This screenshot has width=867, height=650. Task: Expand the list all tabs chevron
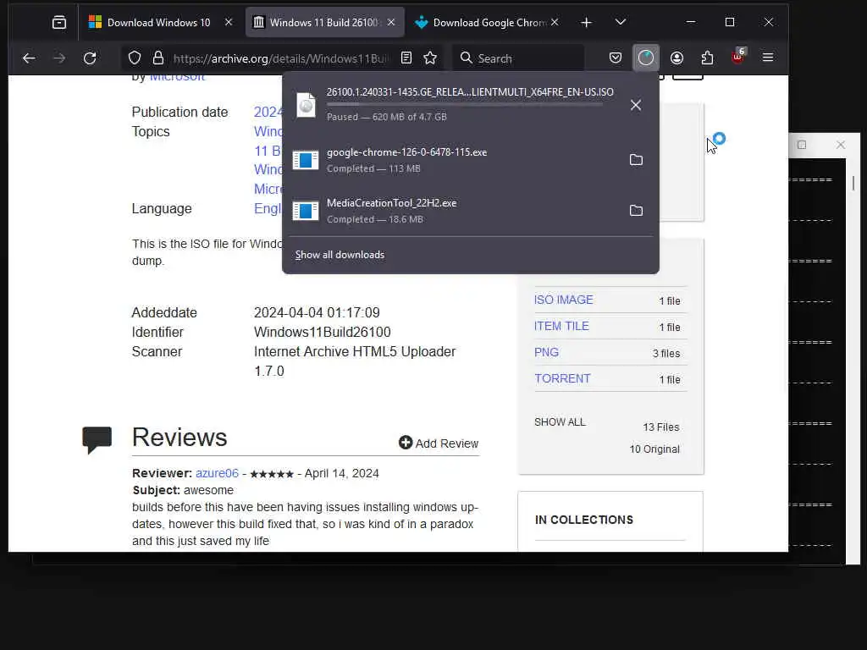click(x=621, y=22)
